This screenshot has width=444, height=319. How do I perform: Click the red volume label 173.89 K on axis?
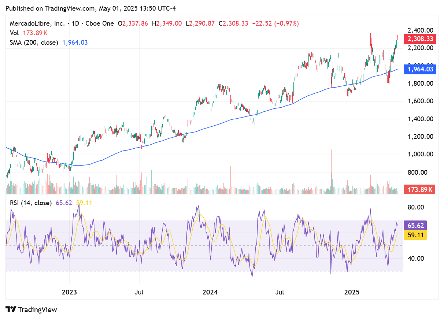420,190
